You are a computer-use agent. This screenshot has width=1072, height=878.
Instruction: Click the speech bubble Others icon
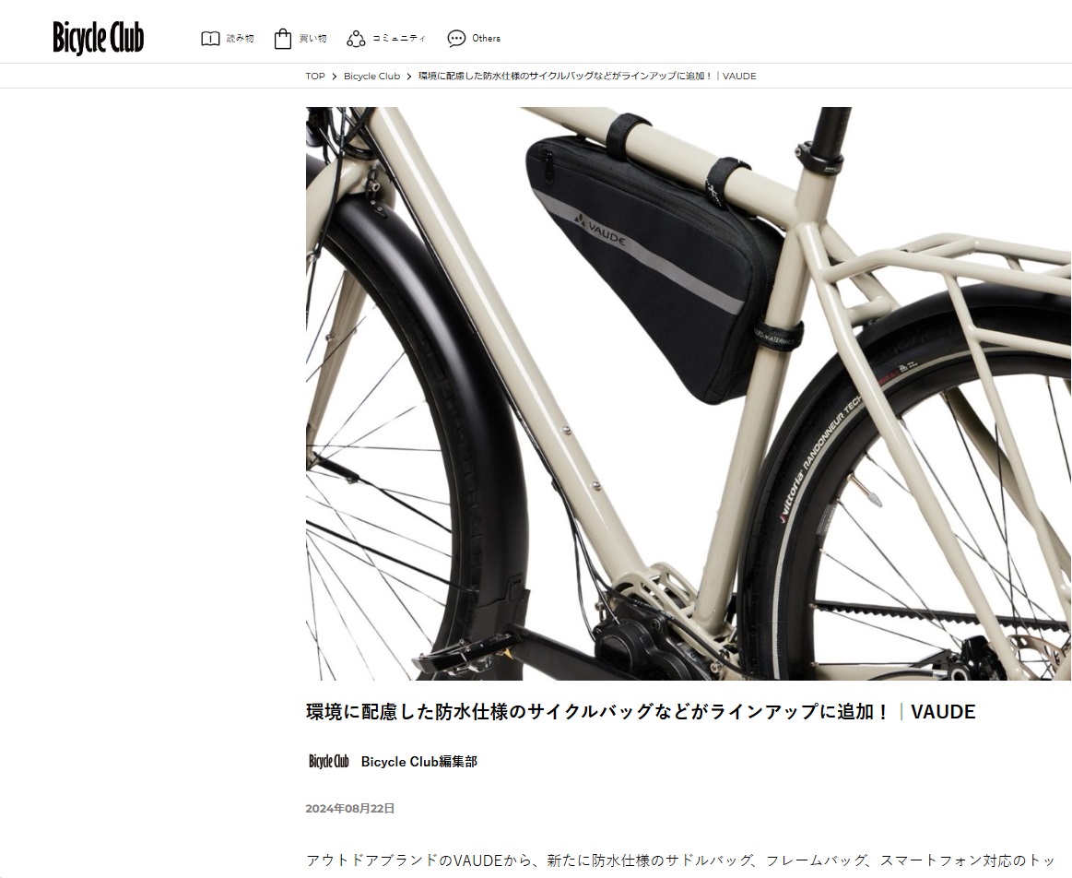pos(456,39)
